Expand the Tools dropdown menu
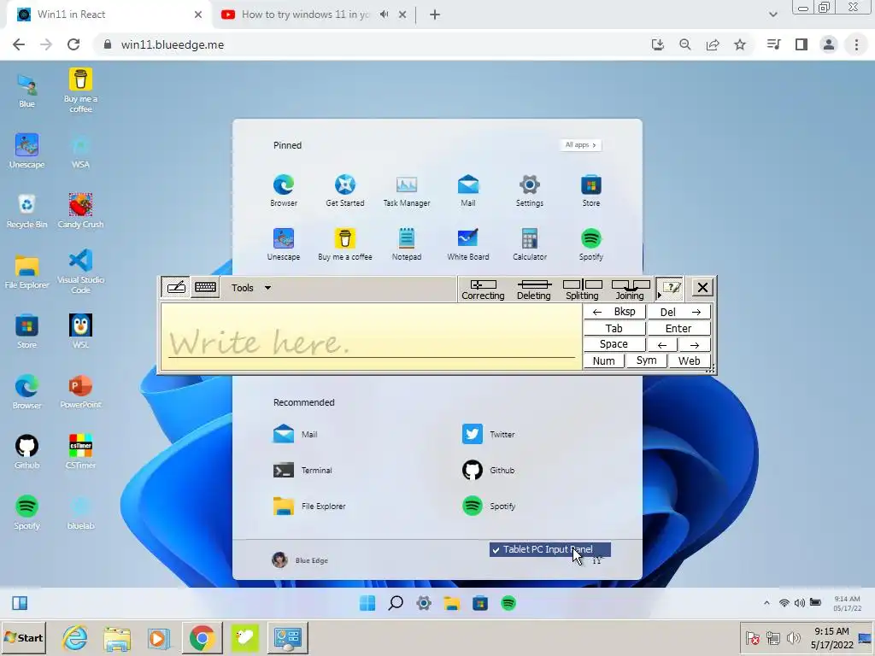Viewport: 875px width, 656px height. point(251,288)
